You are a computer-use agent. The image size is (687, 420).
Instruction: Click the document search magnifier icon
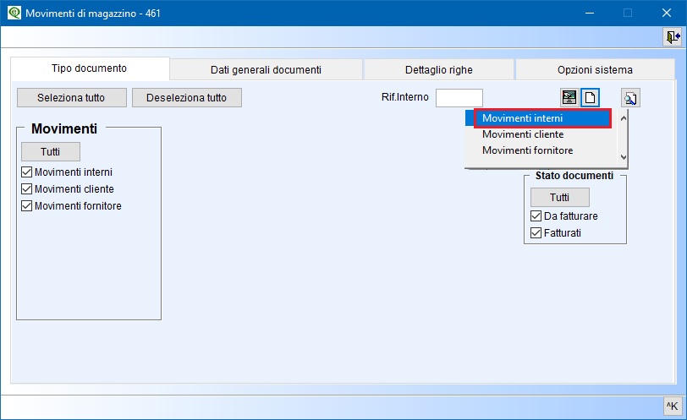point(630,98)
